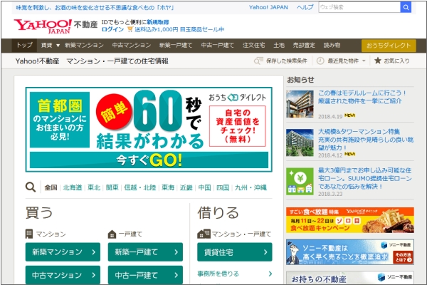Click the 新規取得 link
This screenshot has height=285, width=427.
pyautogui.click(x=158, y=22)
